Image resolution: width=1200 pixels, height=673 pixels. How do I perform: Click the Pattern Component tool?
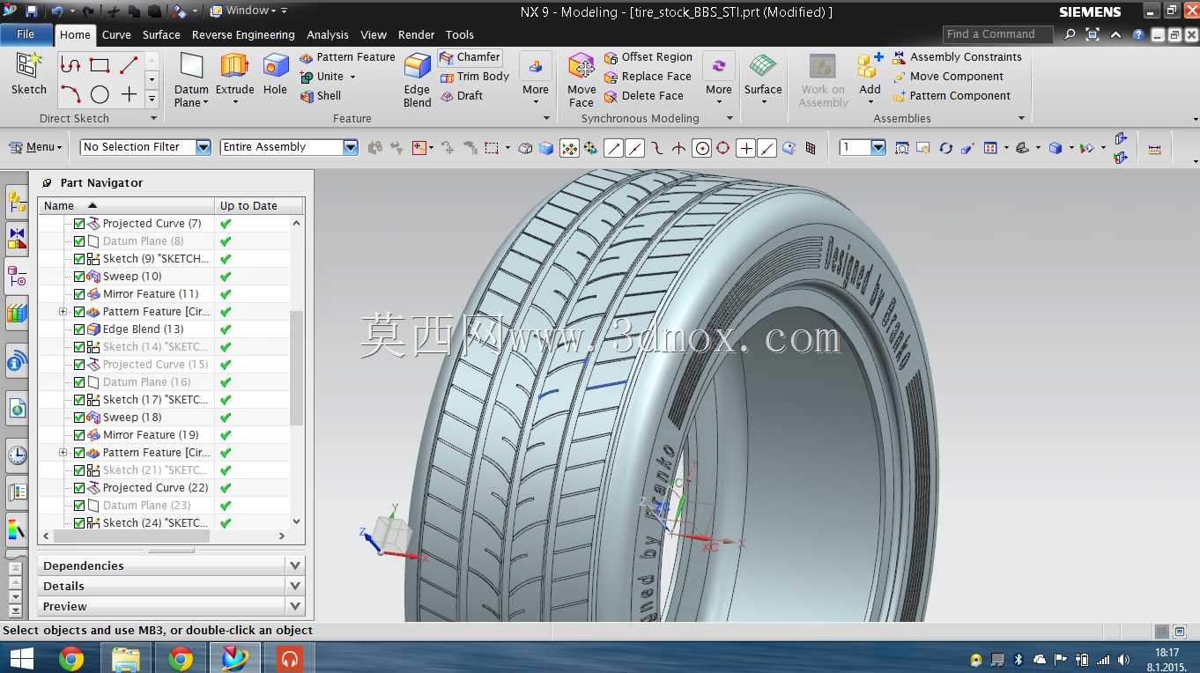(x=952, y=96)
